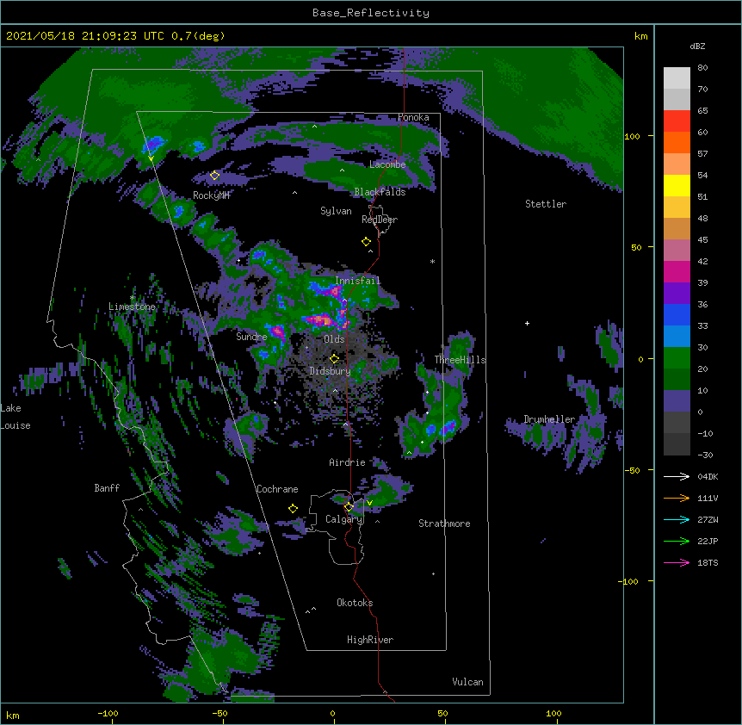The image size is (742, 725).
Task: Click the Strathmore label
Action: (x=444, y=524)
